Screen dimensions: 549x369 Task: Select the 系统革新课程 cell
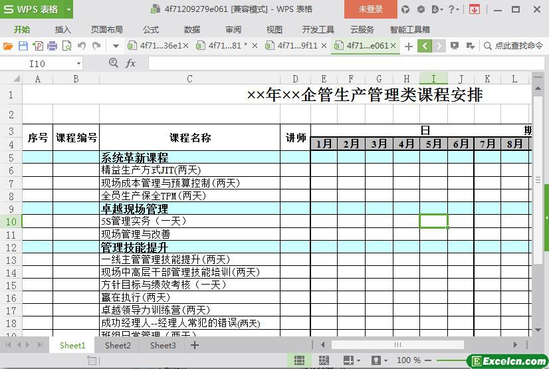tap(190, 158)
